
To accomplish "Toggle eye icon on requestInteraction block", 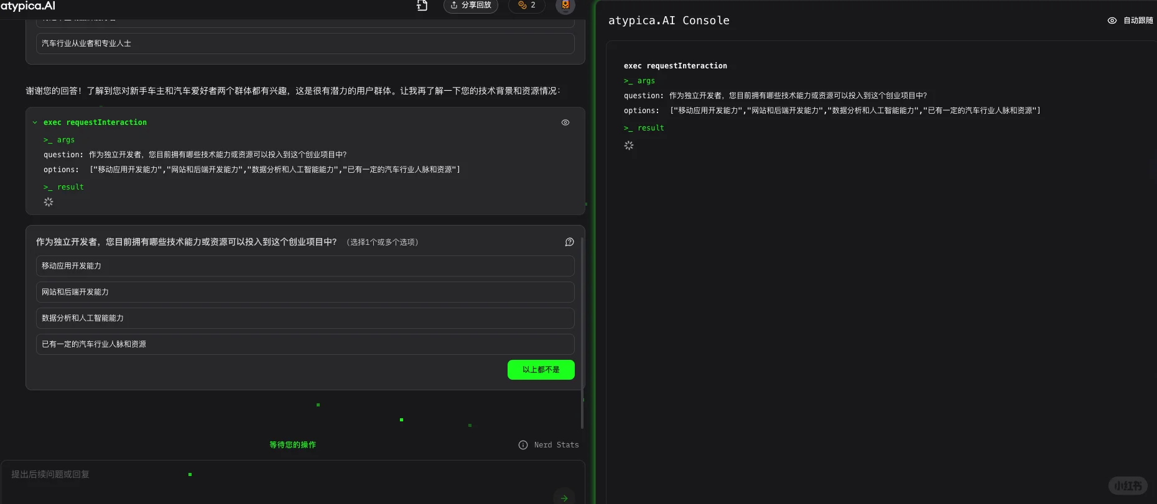I will pos(565,122).
